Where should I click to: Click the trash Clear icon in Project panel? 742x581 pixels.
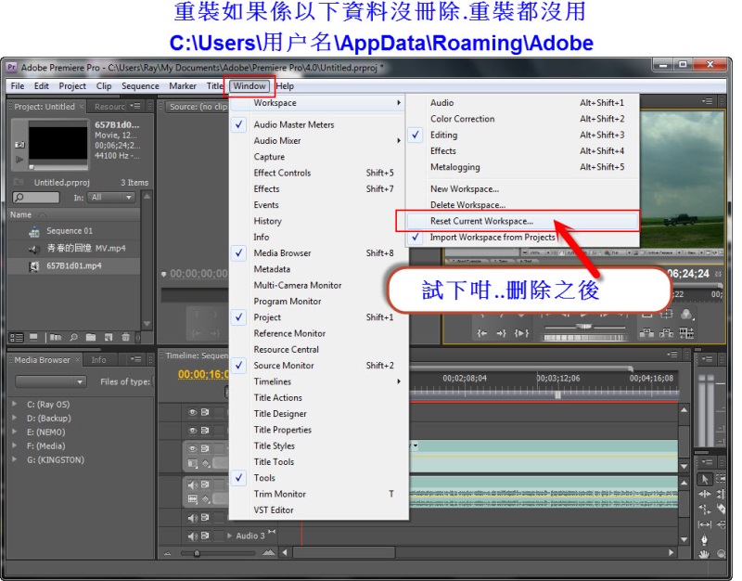pos(126,337)
